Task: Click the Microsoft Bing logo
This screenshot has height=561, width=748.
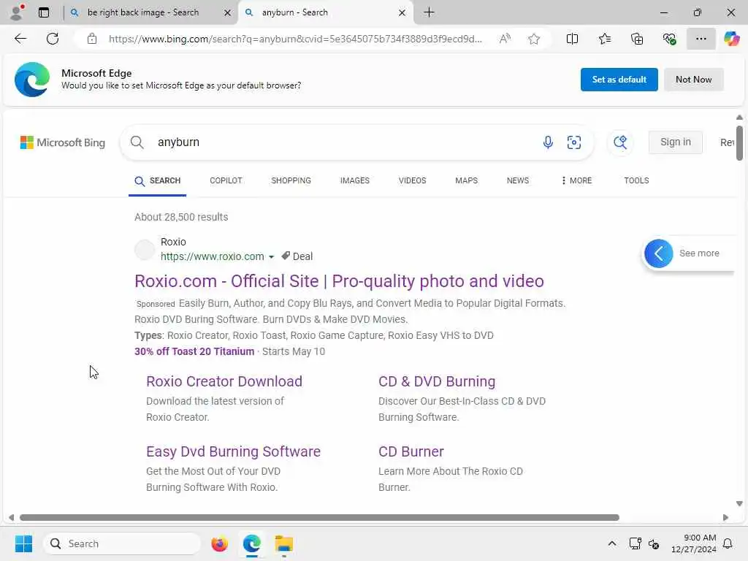Action: click(63, 142)
